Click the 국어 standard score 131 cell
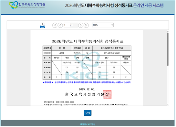 (67, 68)
